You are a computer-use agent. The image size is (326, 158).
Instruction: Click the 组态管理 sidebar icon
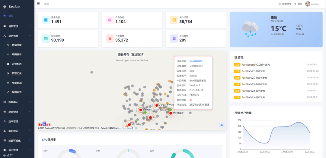coord(5,150)
